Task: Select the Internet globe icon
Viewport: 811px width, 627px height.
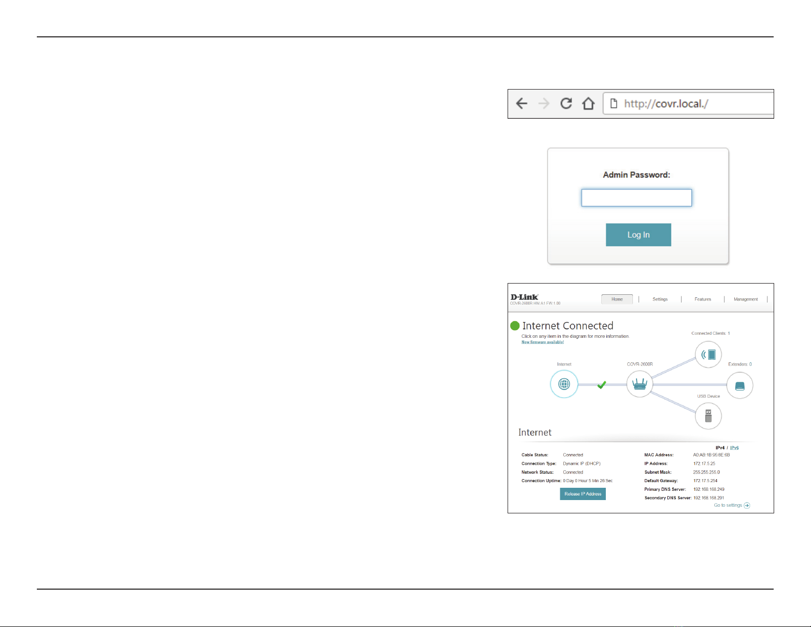Action: click(x=564, y=384)
